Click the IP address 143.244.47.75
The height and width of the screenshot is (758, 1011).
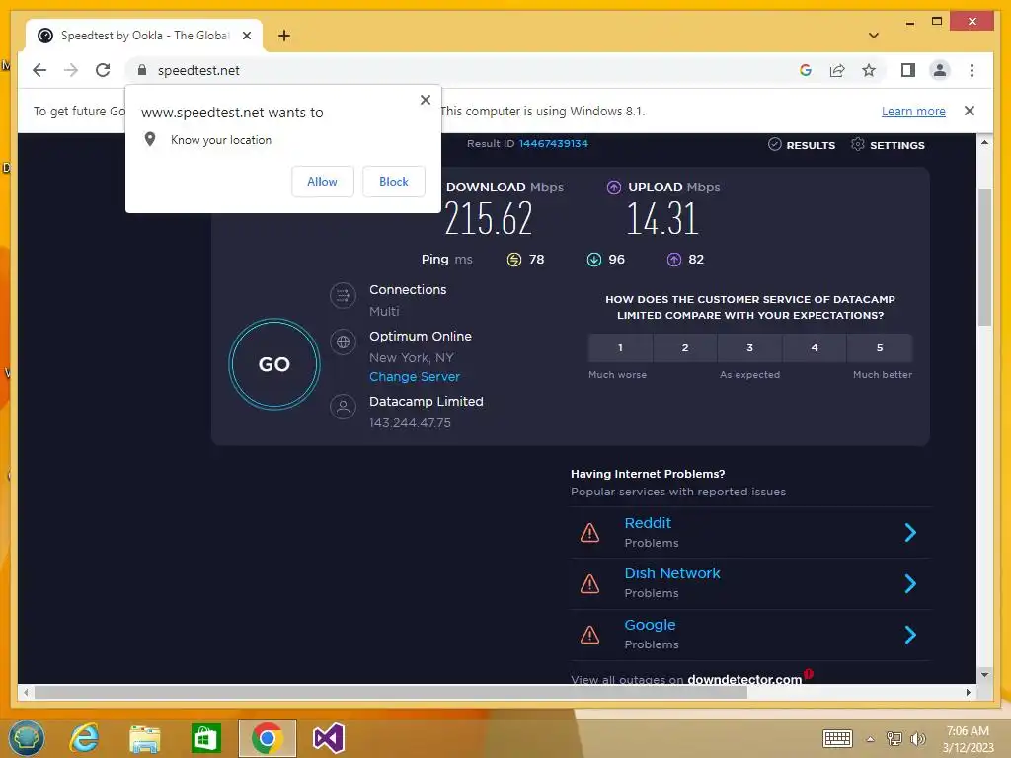click(410, 422)
